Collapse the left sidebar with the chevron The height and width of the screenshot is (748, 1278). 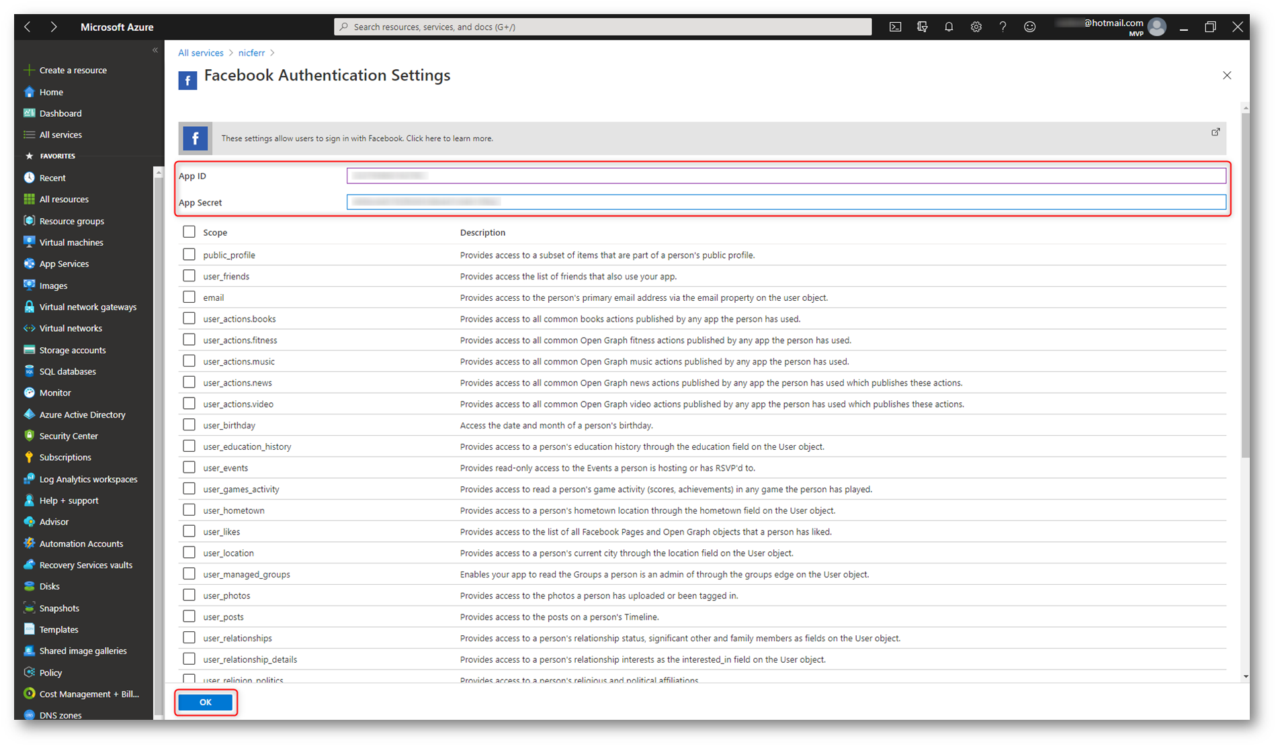(155, 50)
